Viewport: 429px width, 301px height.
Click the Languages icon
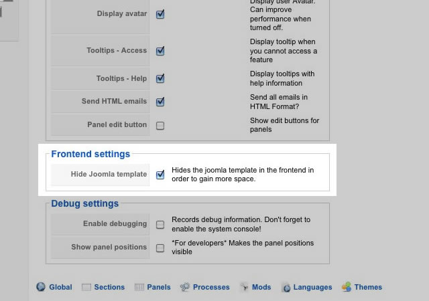[x=286, y=288]
